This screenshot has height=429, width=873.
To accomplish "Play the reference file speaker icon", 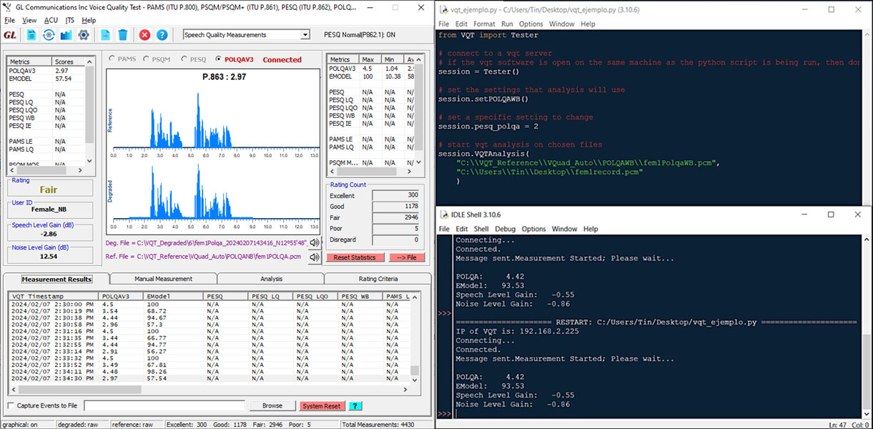I will 314,258.
